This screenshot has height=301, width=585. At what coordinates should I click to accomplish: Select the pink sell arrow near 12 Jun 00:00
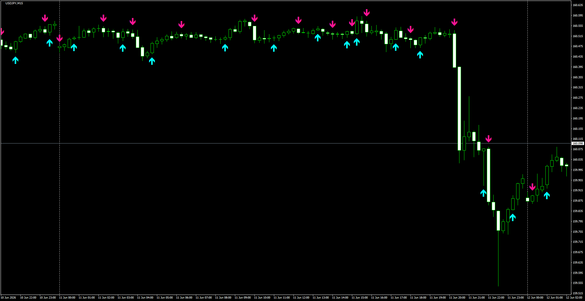point(532,187)
